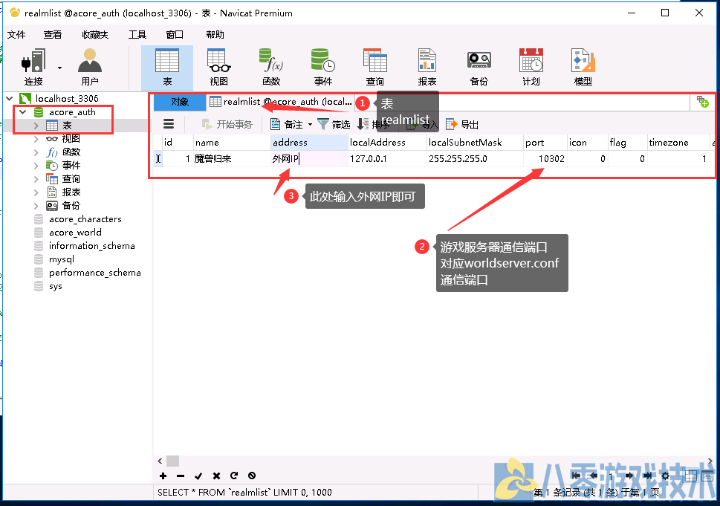Click the 计划 (Schedule) toolbar icon
Screen dimensions: 720x506
(x=531, y=67)
